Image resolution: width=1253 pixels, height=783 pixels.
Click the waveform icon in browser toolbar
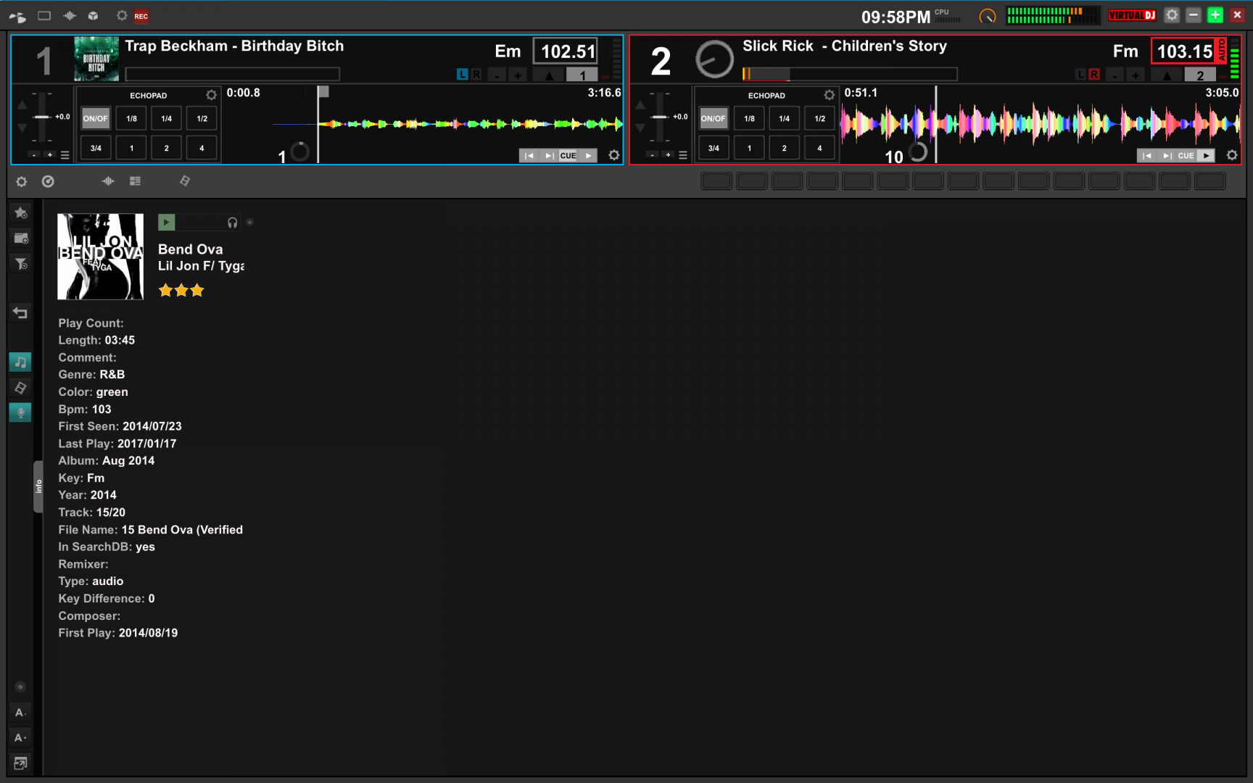pyautogui.click(x=108, y=181)
